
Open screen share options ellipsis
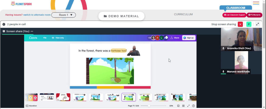(x=32, y=31)
